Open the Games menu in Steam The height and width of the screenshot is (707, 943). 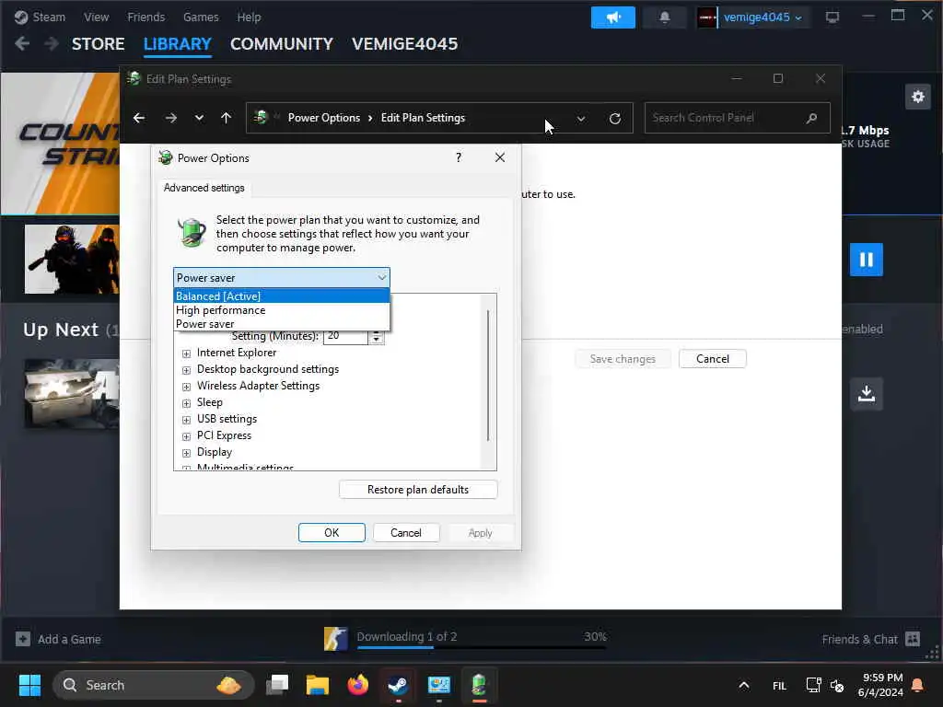click(201, 17)
